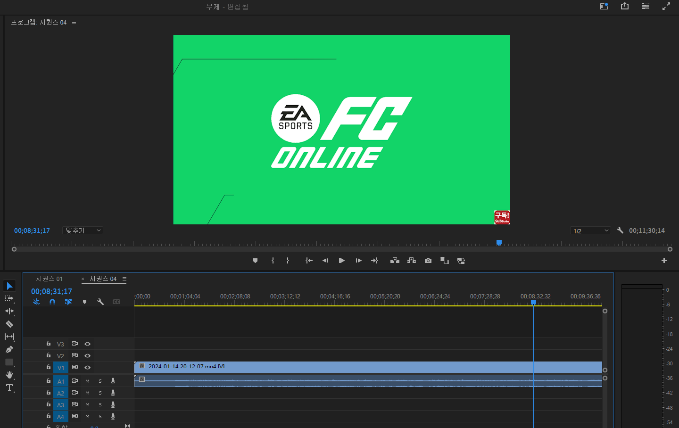Select the Track Select Forward tool
The image size is (679, 428).
9,298
